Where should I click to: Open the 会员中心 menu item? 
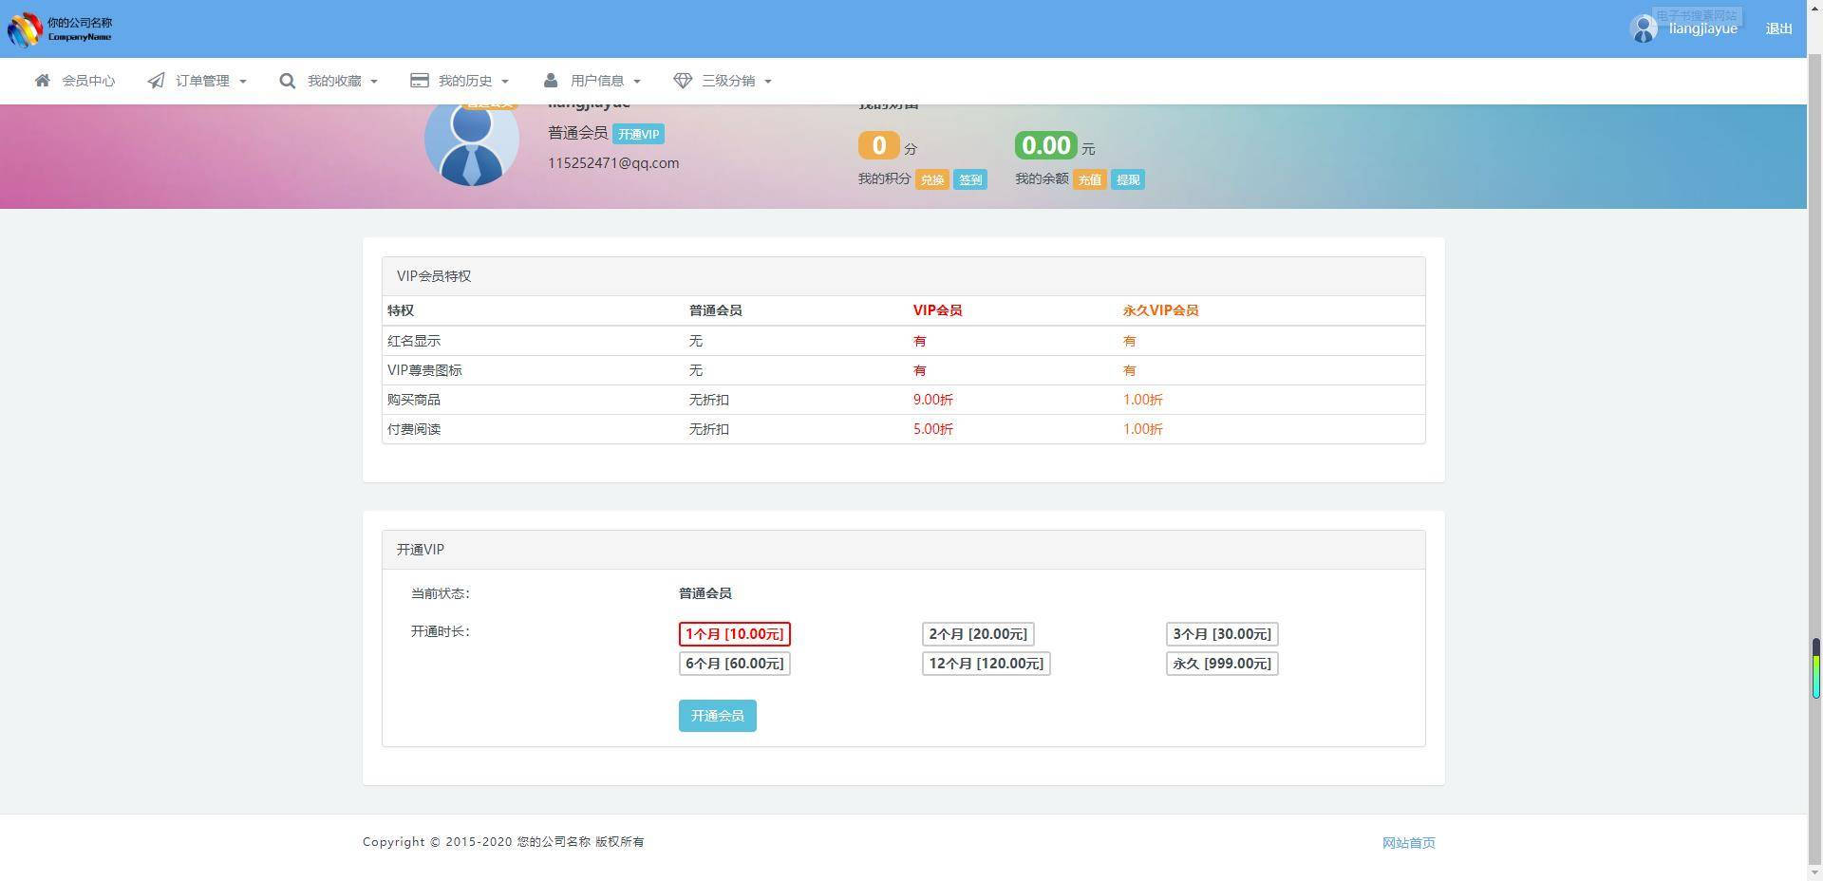[88, 81]
